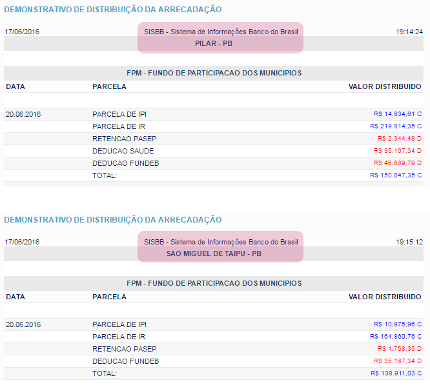Click "VALOR DISTRIBUIDO" column header in PILAR table

pyautogui.click(x=385, y=86)
